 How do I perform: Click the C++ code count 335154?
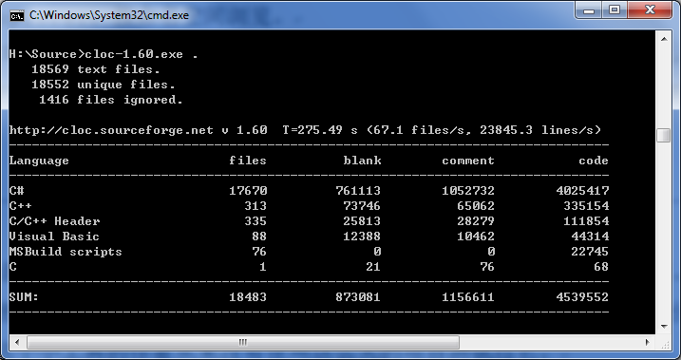point(586,206)
